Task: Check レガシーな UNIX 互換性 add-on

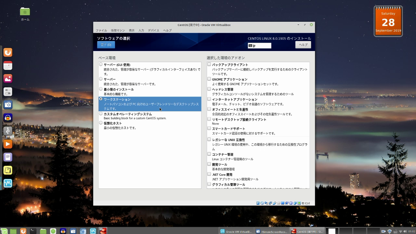Action: [209, 139]
